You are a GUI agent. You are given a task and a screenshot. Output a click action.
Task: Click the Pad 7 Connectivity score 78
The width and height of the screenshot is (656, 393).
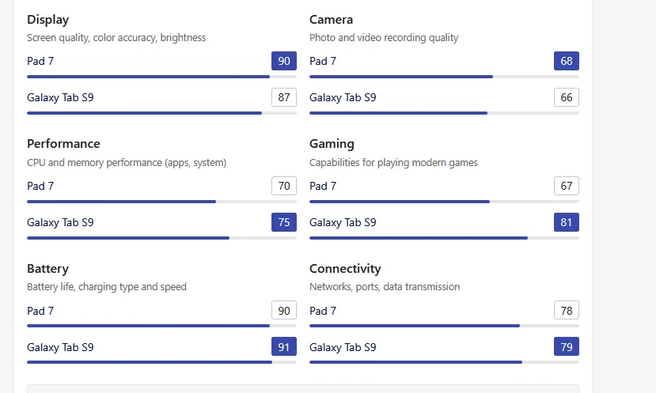[x=567, y=311]
